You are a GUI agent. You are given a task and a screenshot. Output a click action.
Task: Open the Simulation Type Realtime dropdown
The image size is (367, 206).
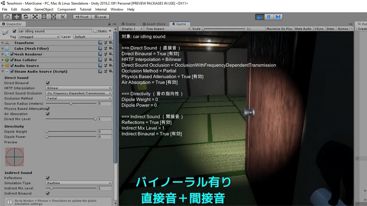pos(78,183)
